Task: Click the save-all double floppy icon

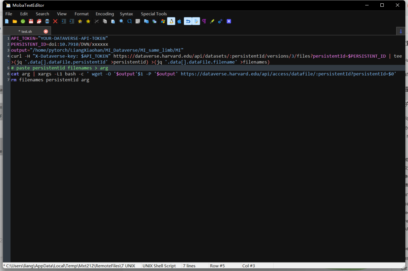Action: click(39, 21)
